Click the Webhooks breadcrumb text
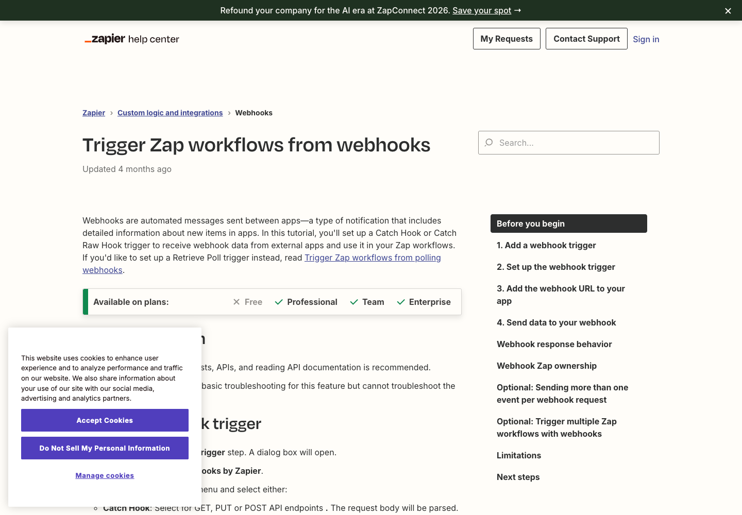 click(254, 113)
